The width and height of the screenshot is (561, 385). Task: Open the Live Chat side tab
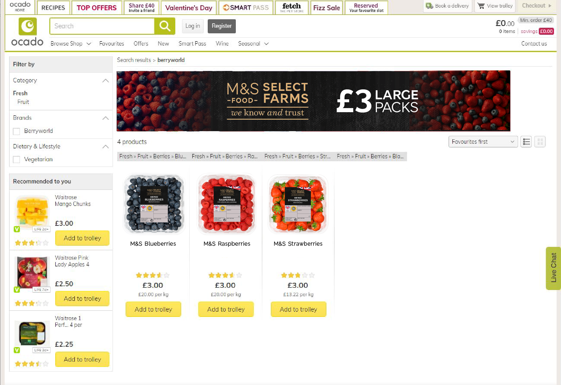click(x=553, y=268)
